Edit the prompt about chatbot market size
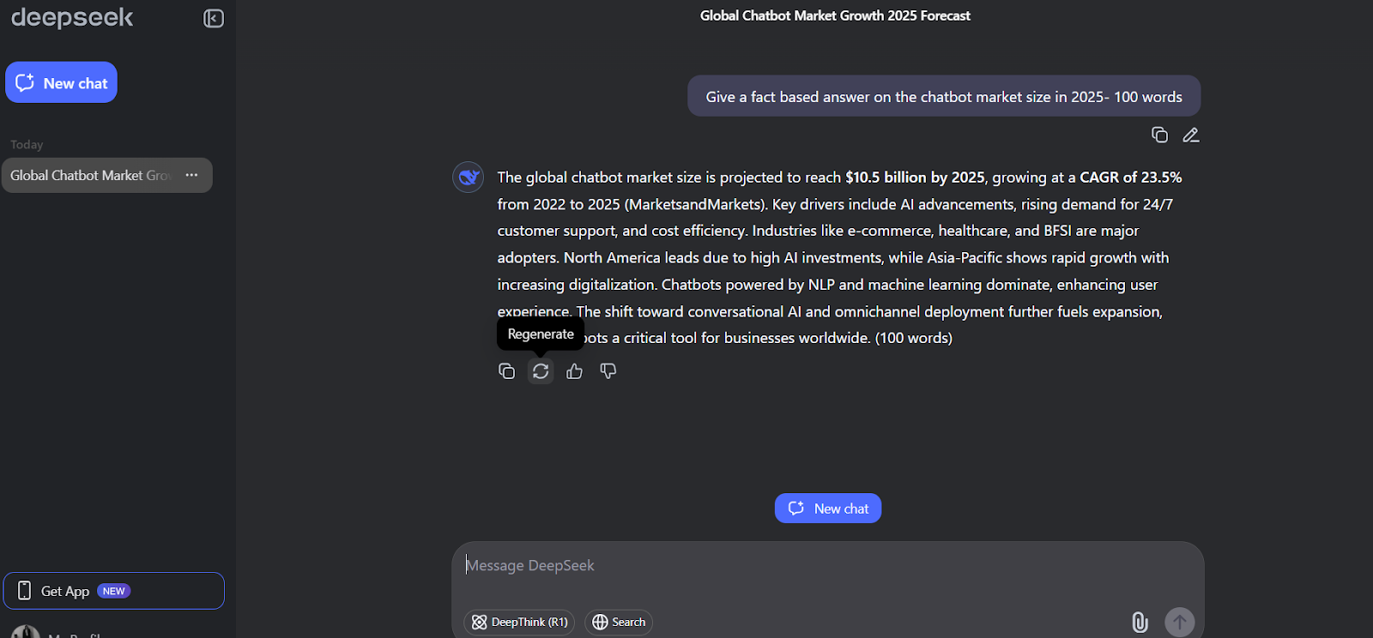1373x638 pixels. click(x=1190, y=135)
